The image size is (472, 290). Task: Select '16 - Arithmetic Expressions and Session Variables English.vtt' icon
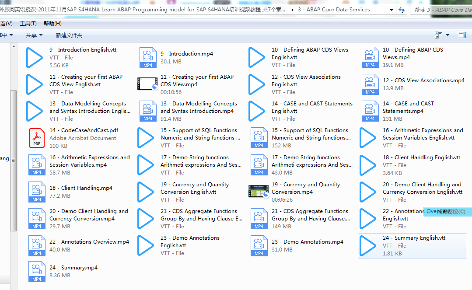[368, 138]
